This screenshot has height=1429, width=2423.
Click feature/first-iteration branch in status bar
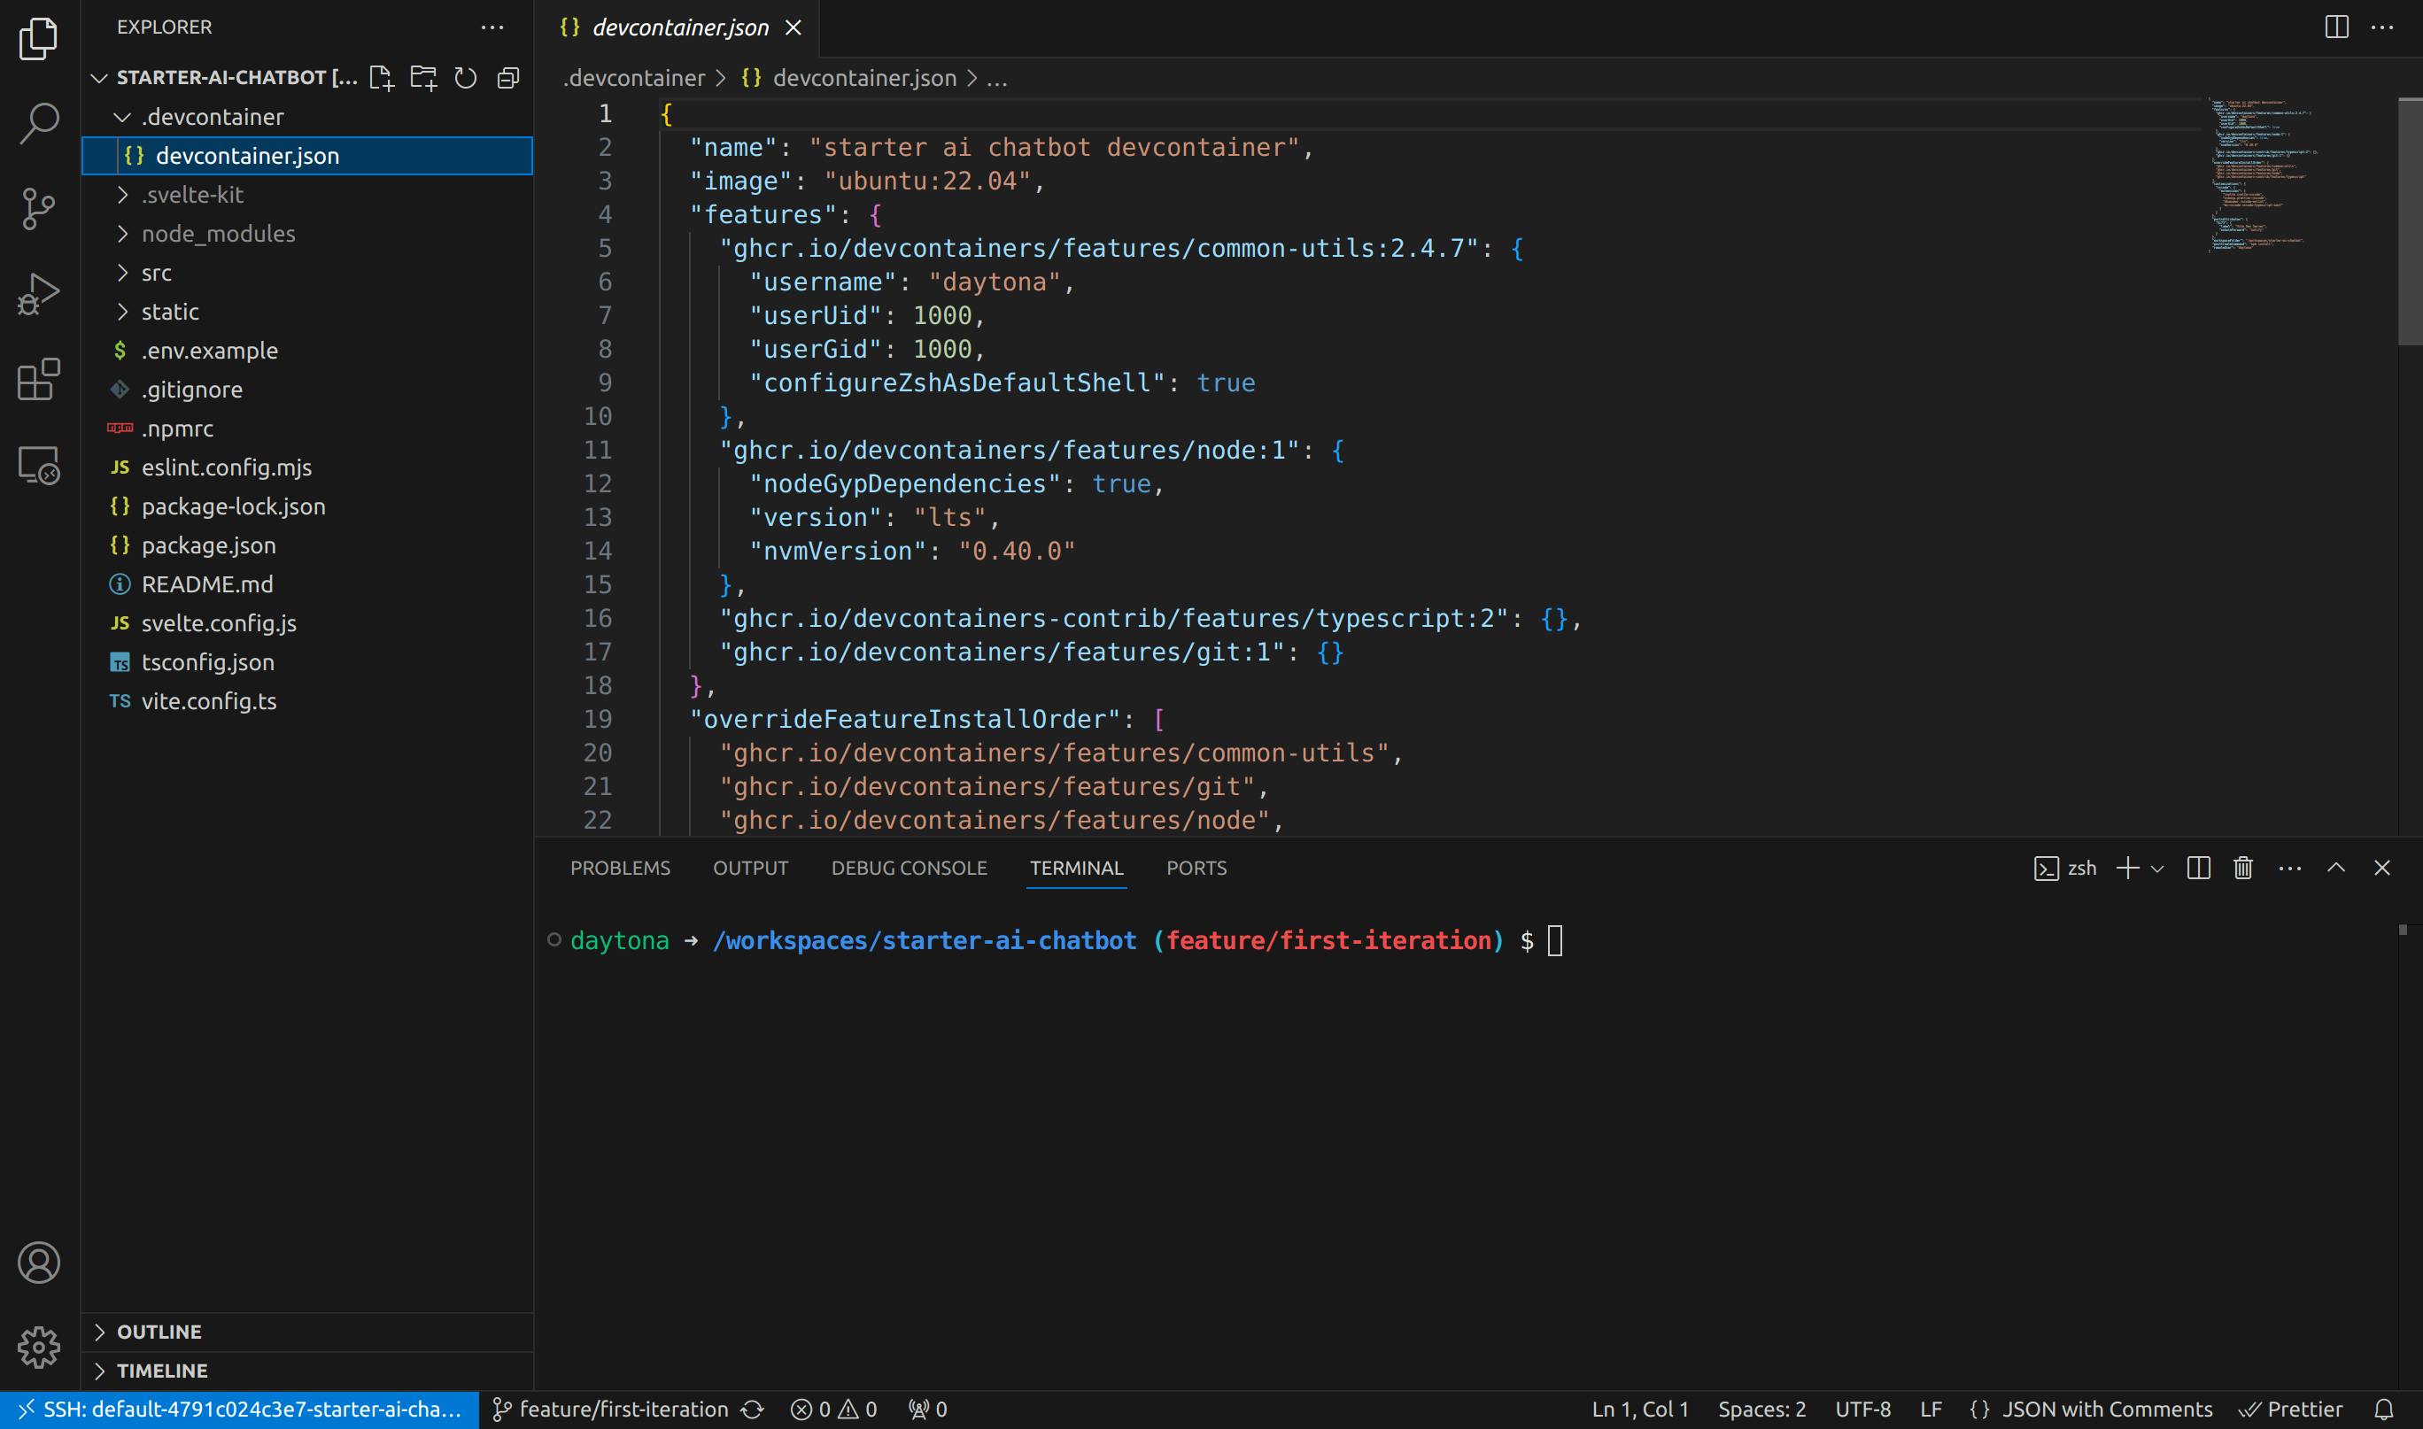609,1410
